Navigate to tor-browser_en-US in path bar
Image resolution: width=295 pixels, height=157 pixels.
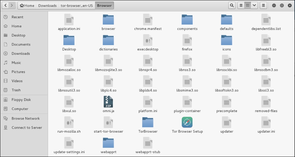(x=77, y=5)
